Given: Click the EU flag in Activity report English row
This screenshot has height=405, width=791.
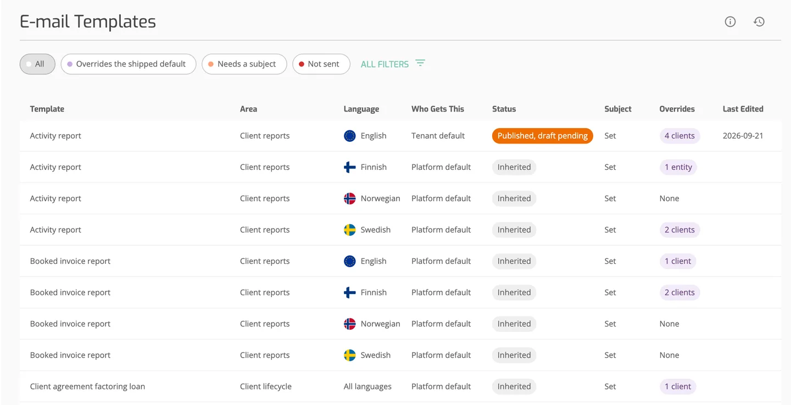Looking at the screenshot, I should point(350,136).
